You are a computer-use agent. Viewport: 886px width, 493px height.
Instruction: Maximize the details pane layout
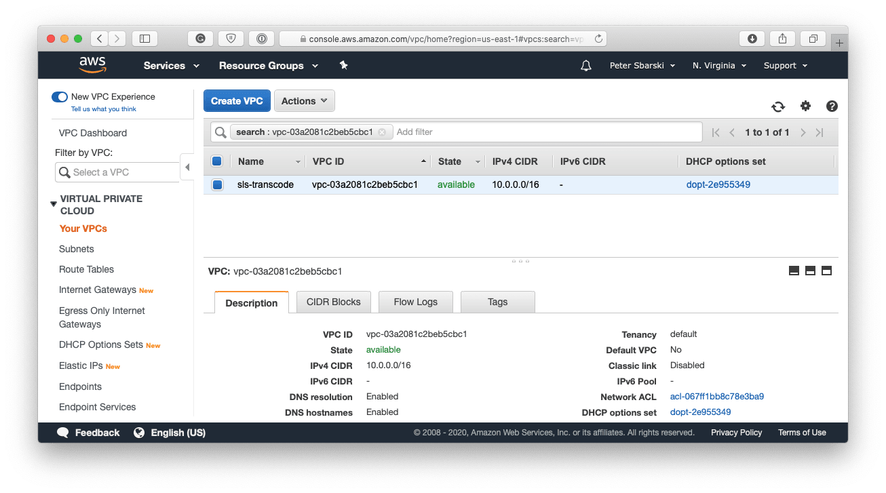(826, 271)
